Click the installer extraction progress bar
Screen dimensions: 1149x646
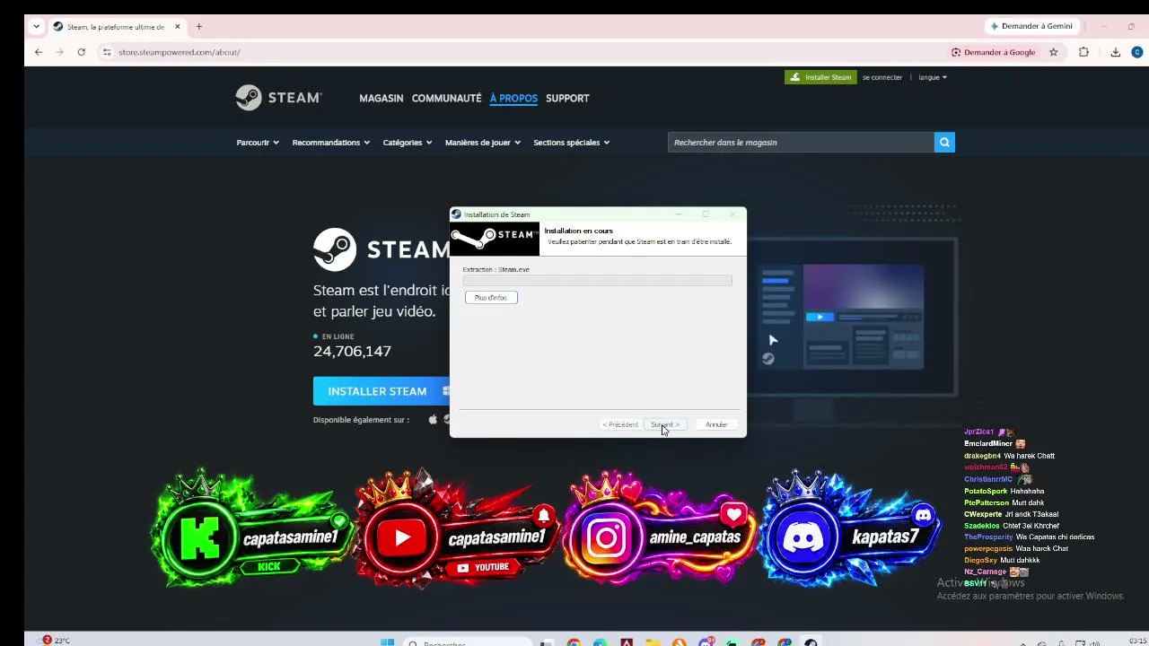point(598,281)
